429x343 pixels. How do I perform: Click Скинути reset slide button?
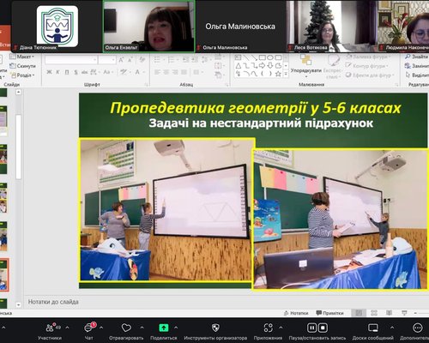pos(22,66)
